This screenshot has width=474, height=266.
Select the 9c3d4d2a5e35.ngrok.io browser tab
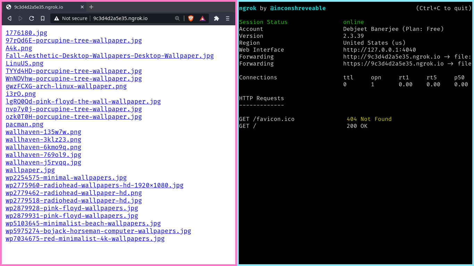[x=42, y=7]
